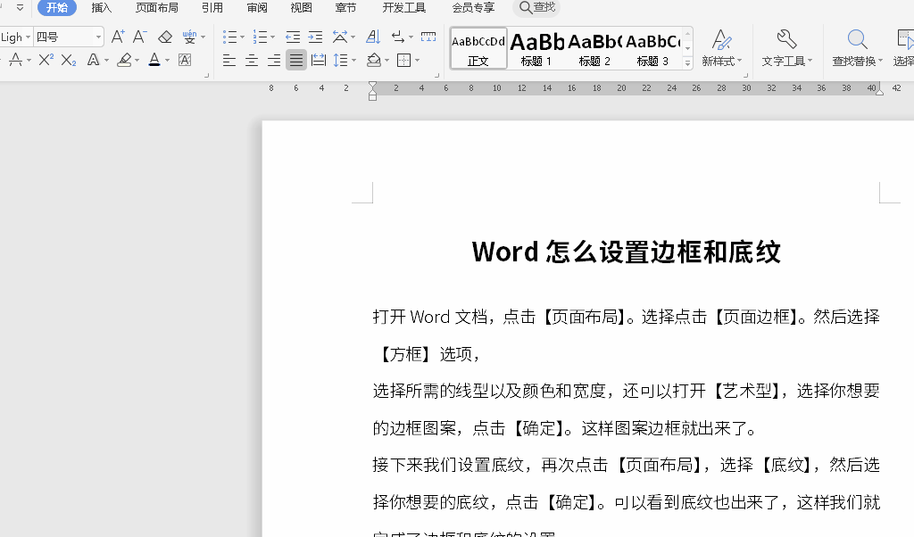Increase paragraph indent
Viewport: 914px width, 537px height.
[x=315, y=37]
